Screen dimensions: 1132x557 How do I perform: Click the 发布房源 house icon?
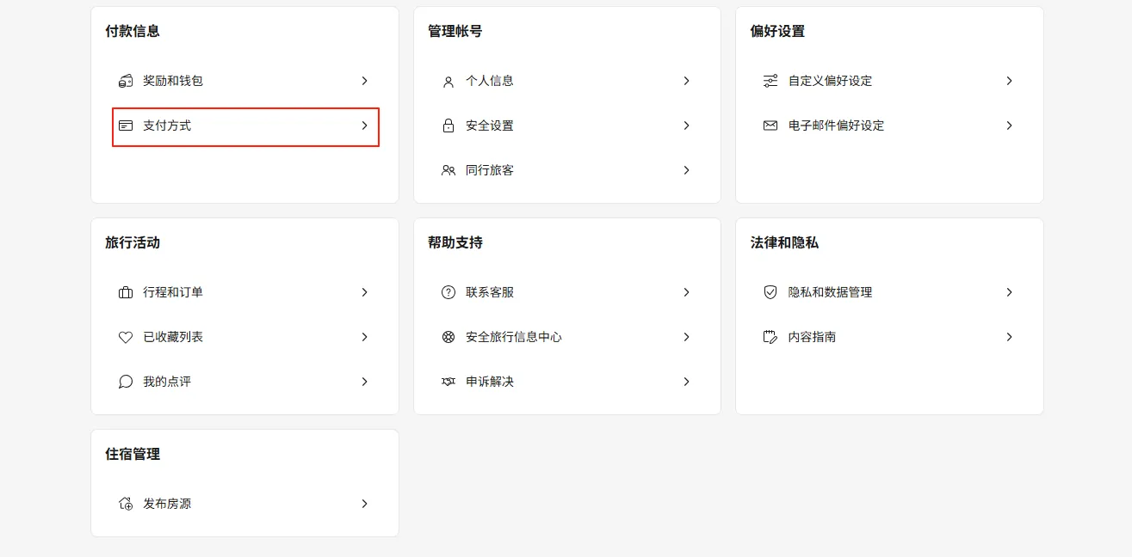[x=126, y=504]
